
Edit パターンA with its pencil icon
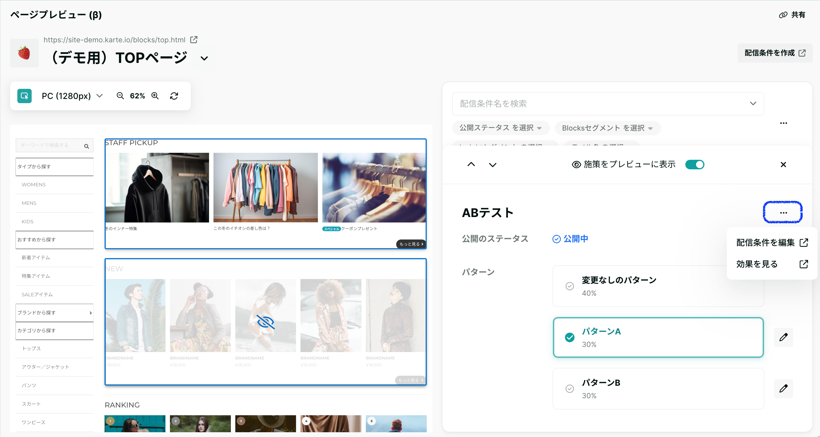click(x=783, y=337)
